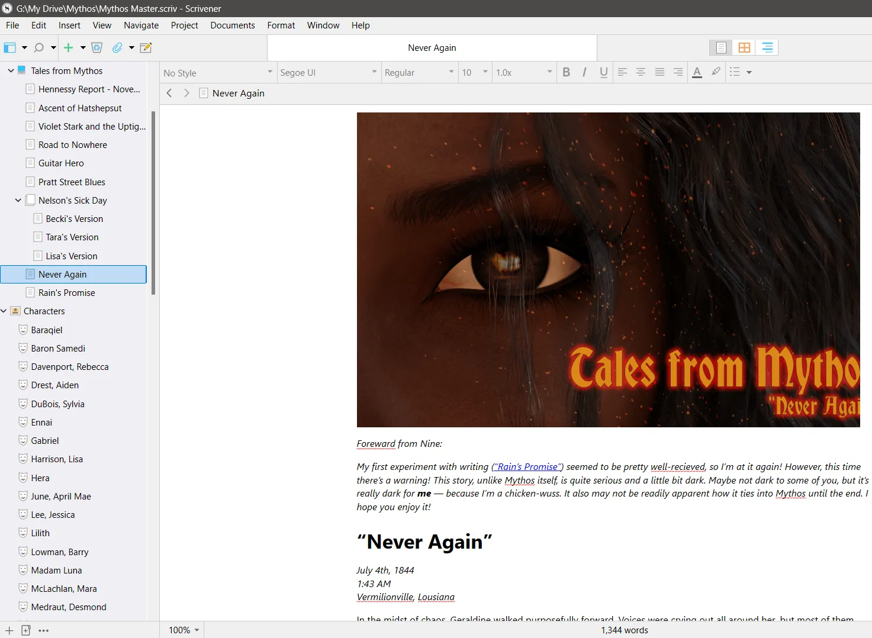
Task: Click the Tales from Mythos folder icon
Action: [22, 70]
